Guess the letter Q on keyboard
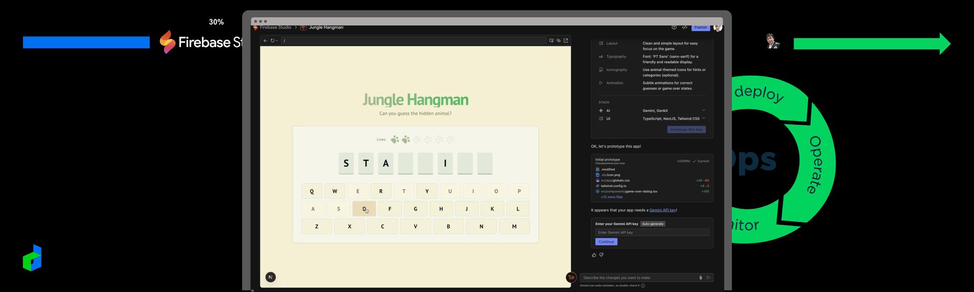Screen dimensions: 974x292 pos(312,191)
